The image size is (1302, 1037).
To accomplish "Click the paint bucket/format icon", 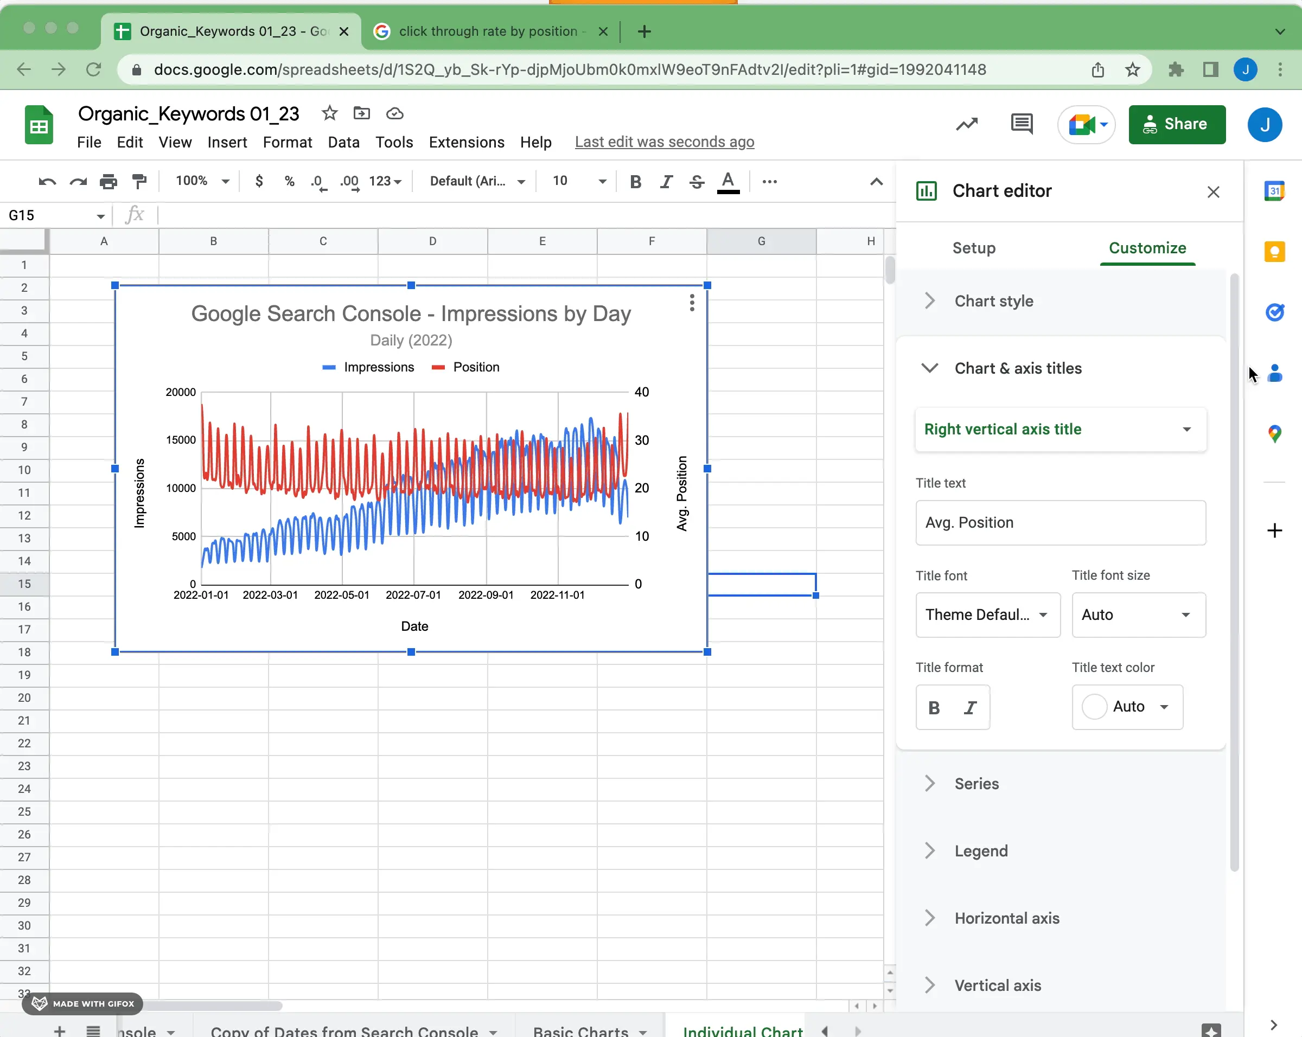I will pos(139,180).
